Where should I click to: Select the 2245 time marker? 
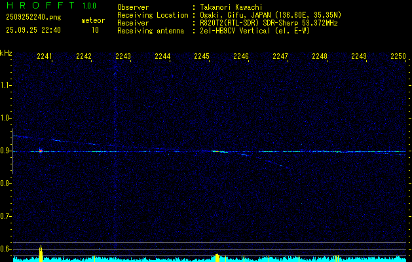tap(202, 57)
